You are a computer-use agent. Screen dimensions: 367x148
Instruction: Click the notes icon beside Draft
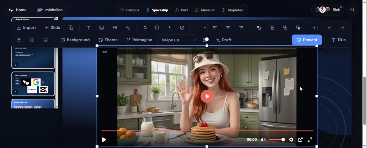point(205,40)
